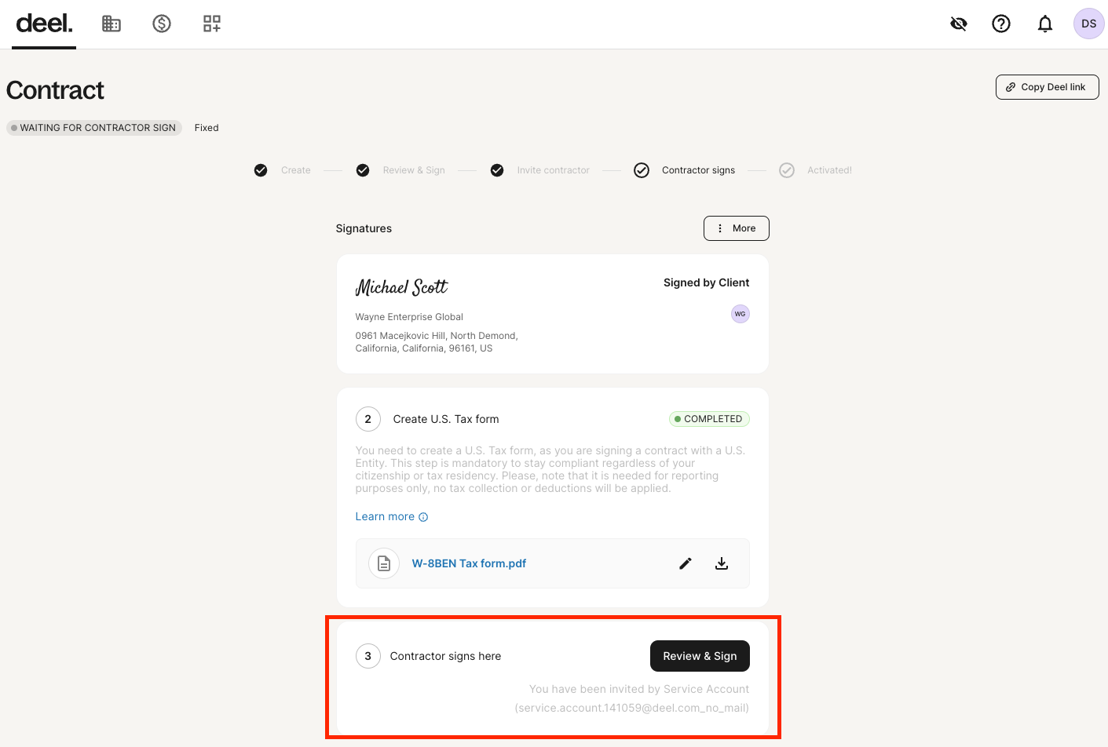Screen dimensions: 1108x747
Task: Open the organization building icon
Action: (112, 24)
